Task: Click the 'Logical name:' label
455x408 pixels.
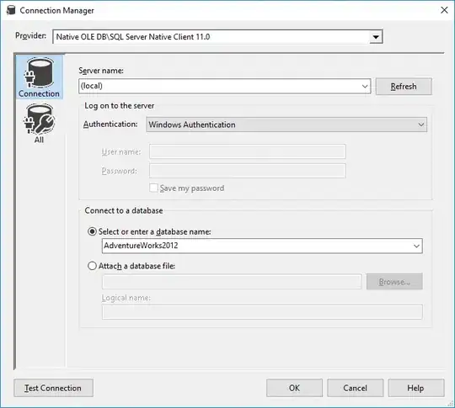Action: (x=126, y=298)
